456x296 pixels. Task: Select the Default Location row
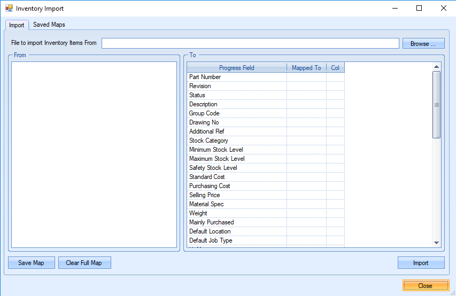tap(266, 231)
